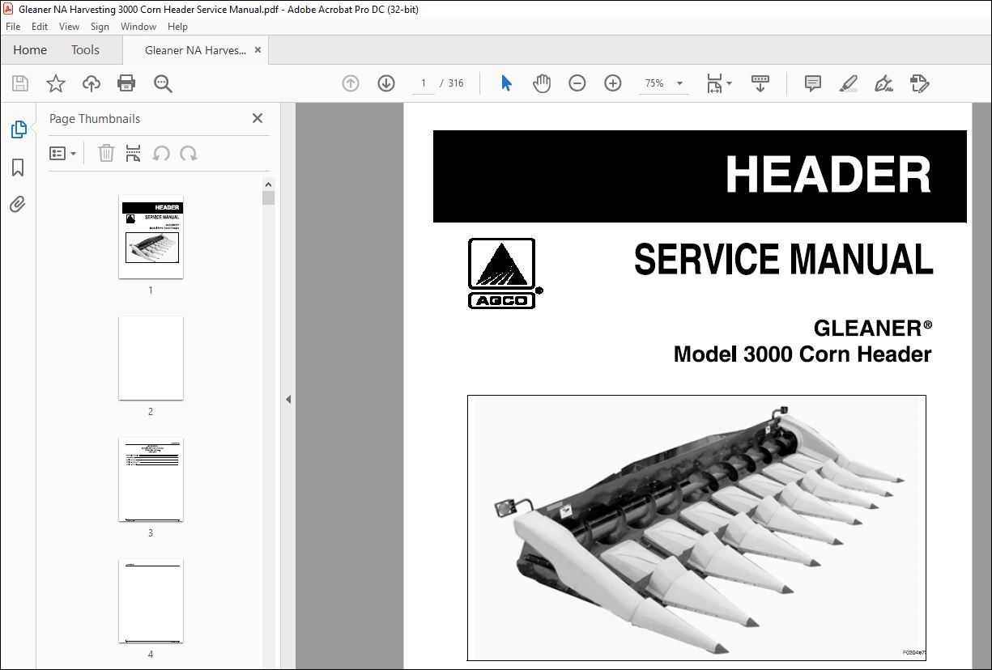Click the scrolling mode keyboard icon

tap(760, 83)
